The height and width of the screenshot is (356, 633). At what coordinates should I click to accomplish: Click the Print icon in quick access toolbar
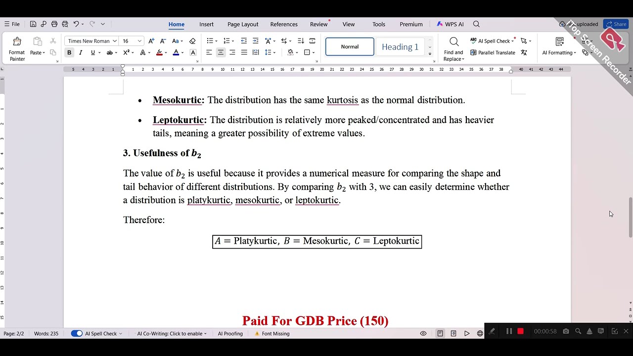[x=54, y=24]
